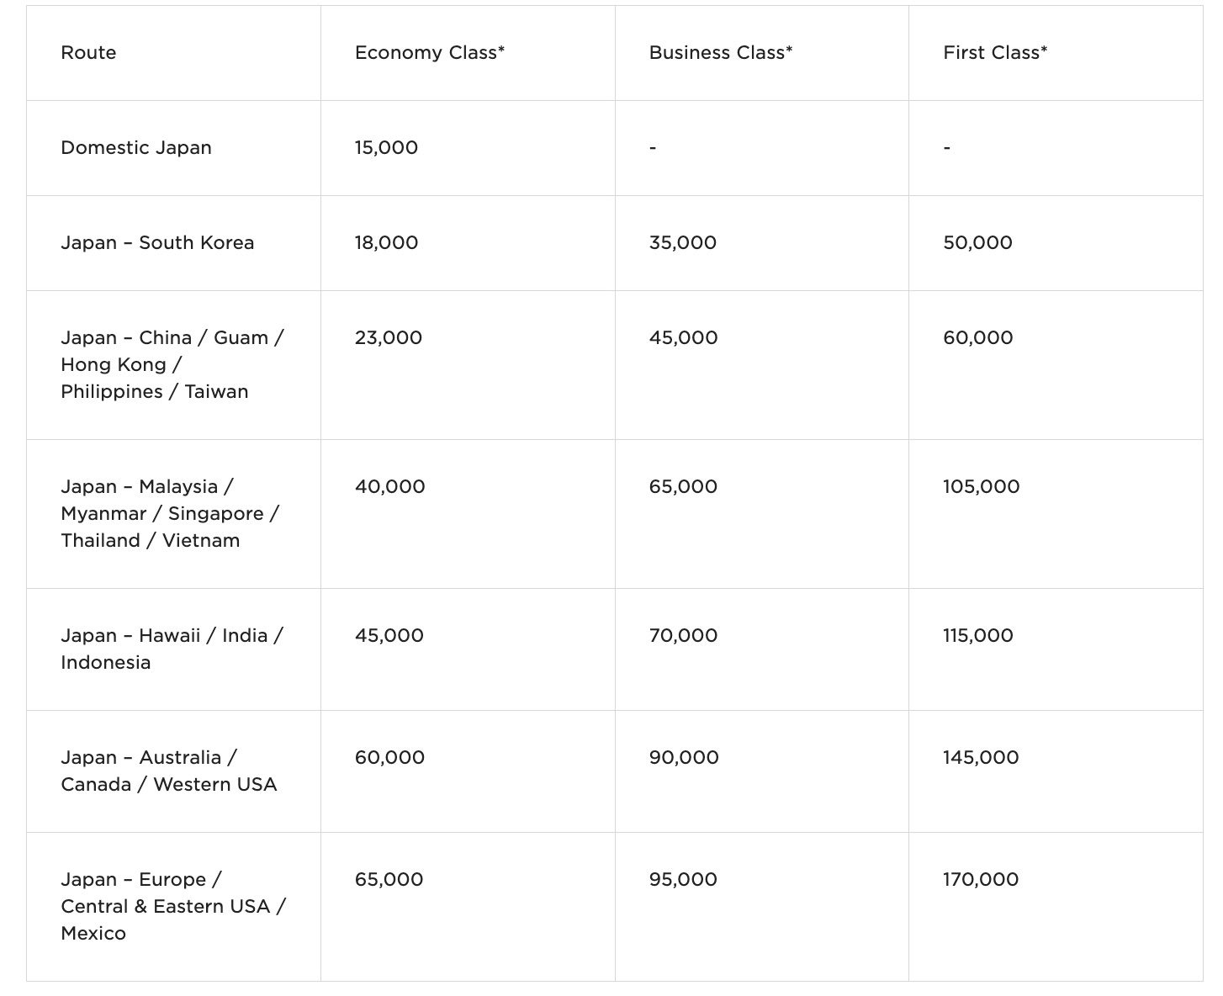Image resolution: width=1223 pixels, height=996 pixels.
Task: Click the 105,000 first class value
Action: (x=981, y=487)
